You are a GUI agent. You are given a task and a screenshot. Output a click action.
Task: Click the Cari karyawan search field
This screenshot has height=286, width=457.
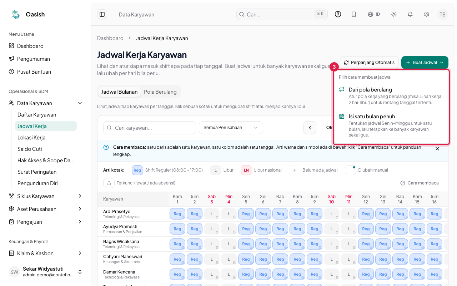coord(150,128)
